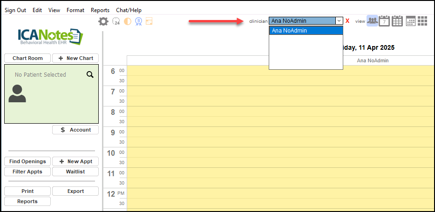The image size is (435, 212).
Task: Switch to multi-clinician group view
Action: click(372, 21)
